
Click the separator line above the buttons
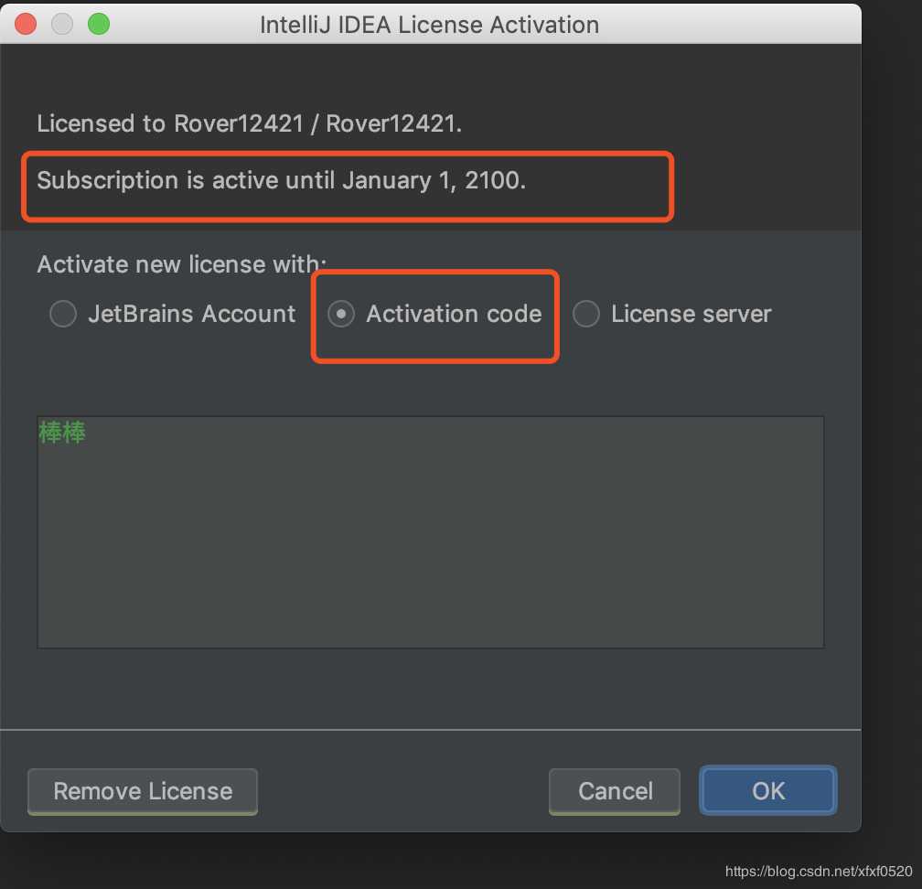pyautogui.click(x=430, y=730)
